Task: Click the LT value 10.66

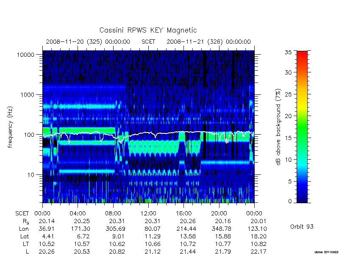Action: click(x=153, y=244)
